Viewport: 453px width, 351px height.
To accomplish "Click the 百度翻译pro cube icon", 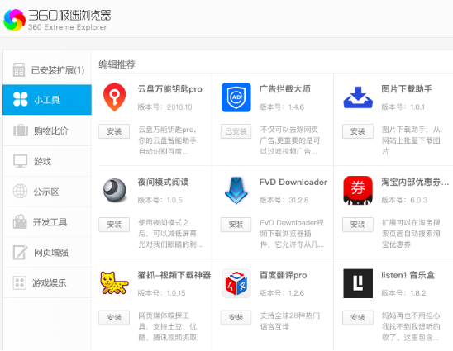I will coord(236,283).
